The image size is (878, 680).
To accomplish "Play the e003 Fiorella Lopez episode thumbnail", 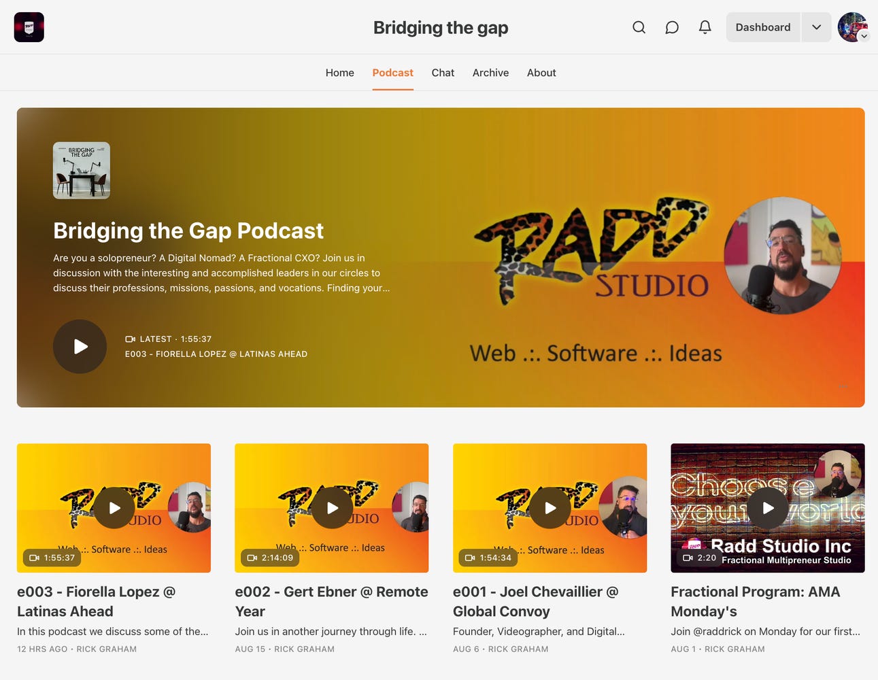I will (114, 508).
